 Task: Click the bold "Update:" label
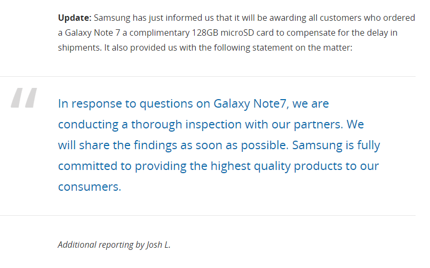coord(75,18)
